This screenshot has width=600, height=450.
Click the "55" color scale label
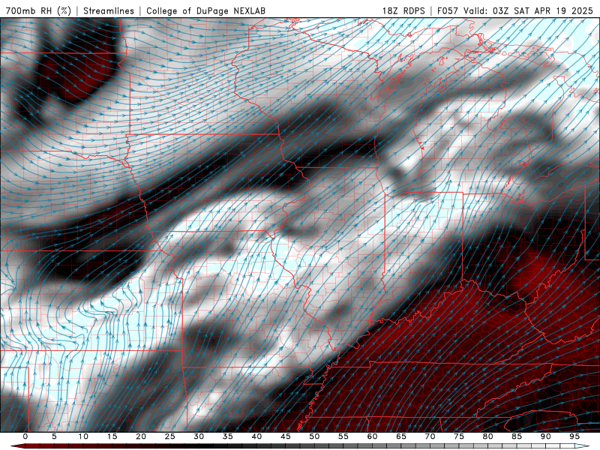coord(343,436)
